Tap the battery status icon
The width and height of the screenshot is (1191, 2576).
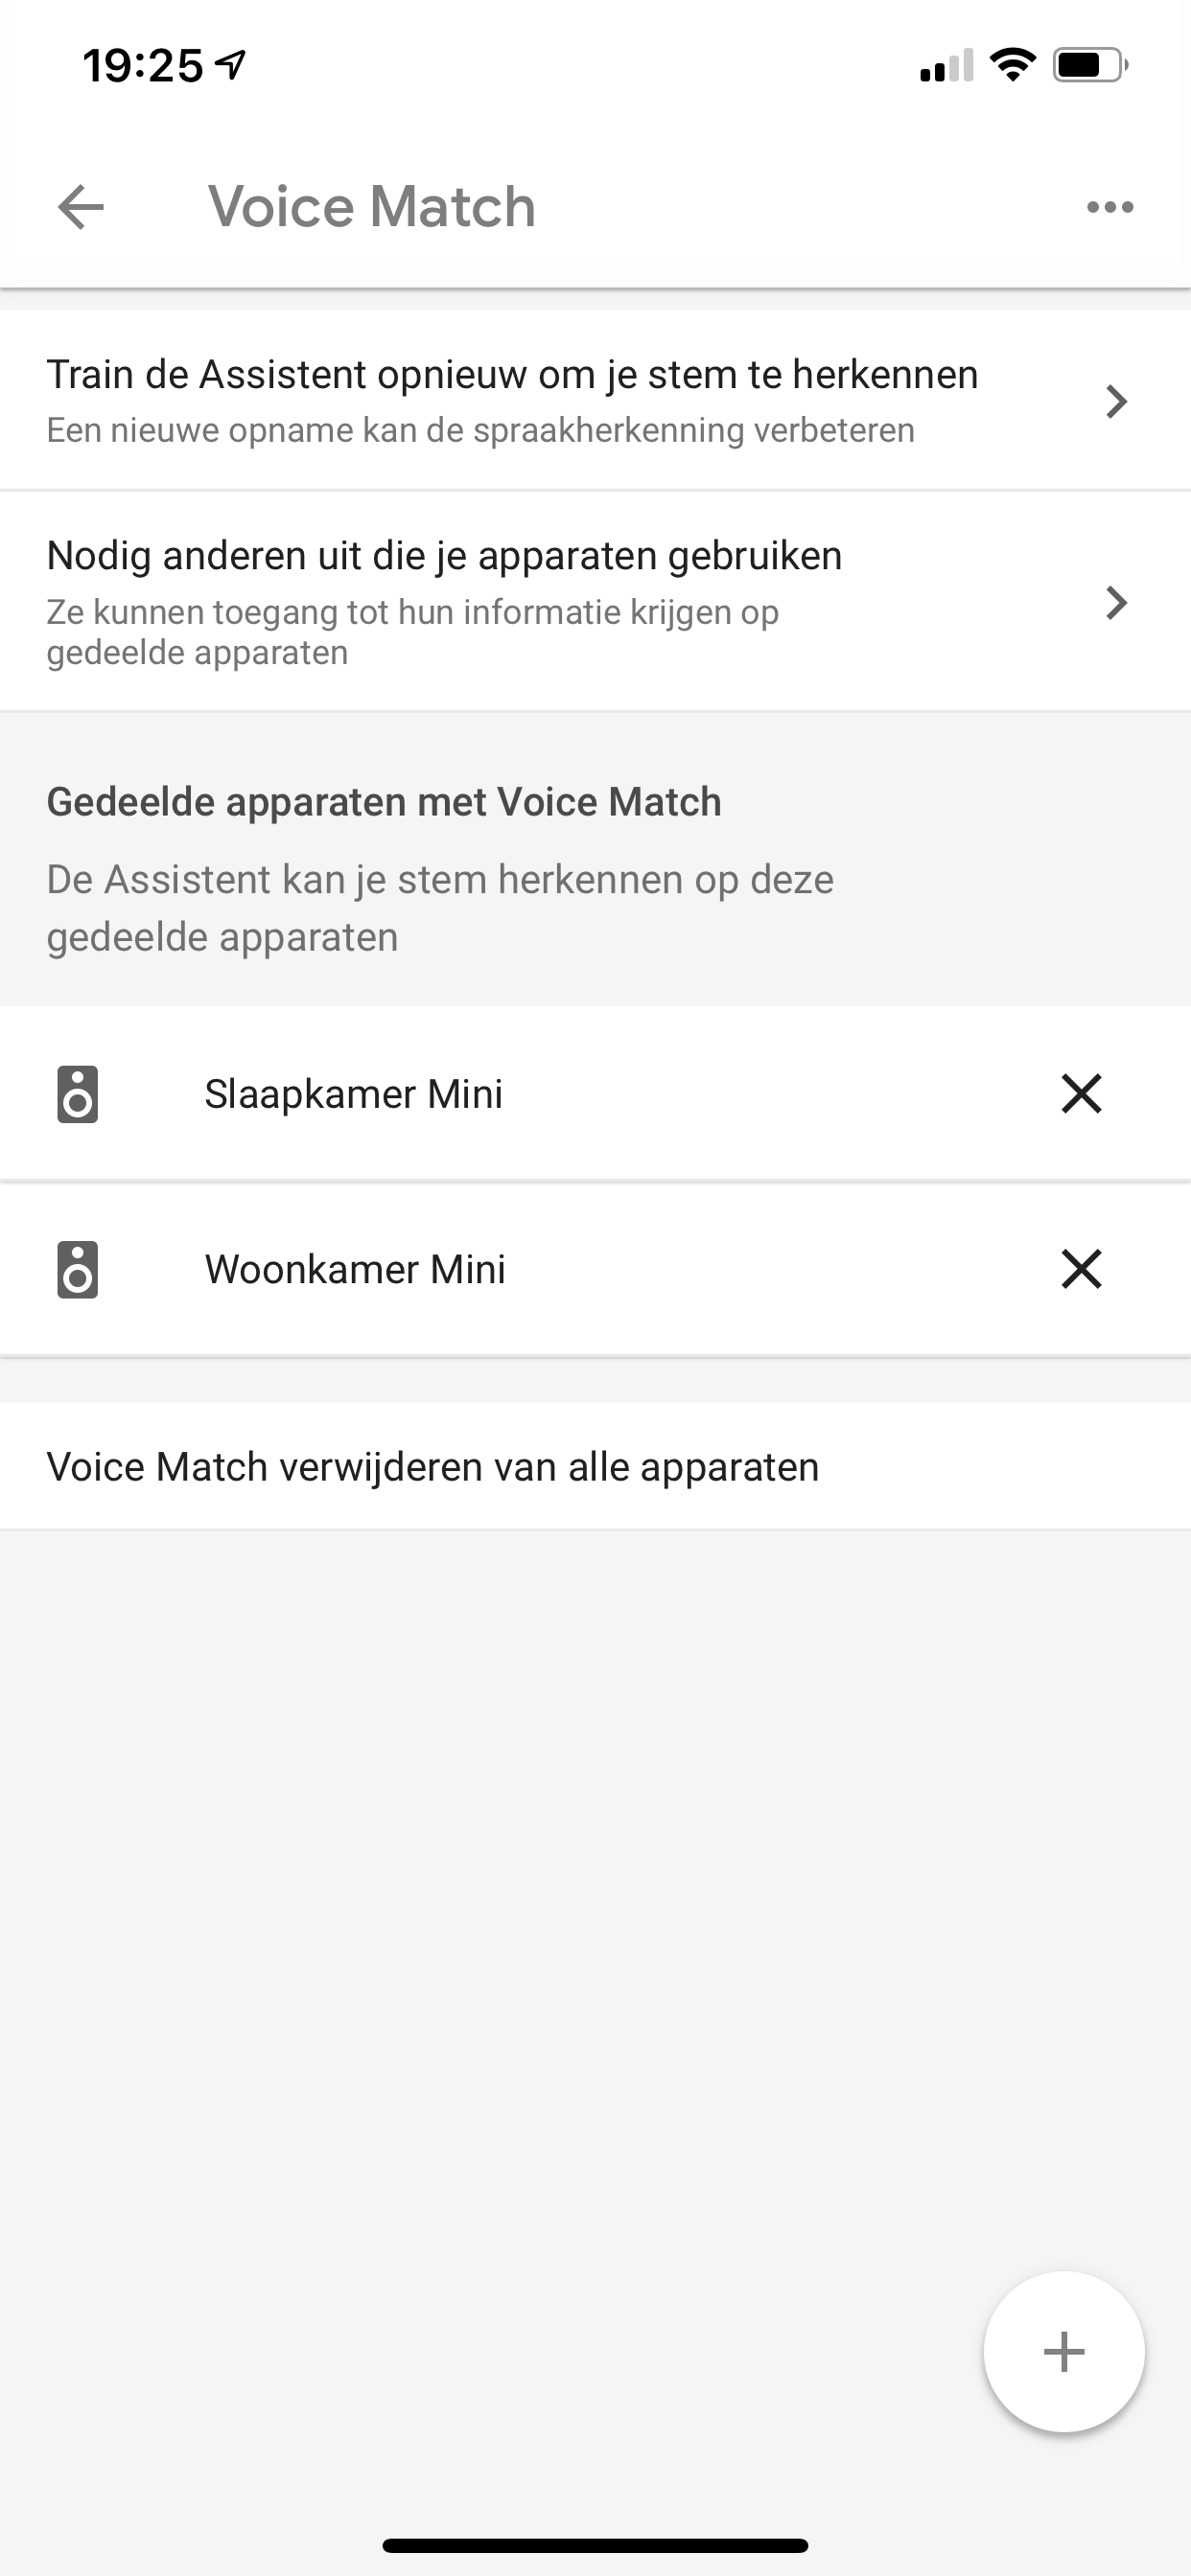(1089, 66)
